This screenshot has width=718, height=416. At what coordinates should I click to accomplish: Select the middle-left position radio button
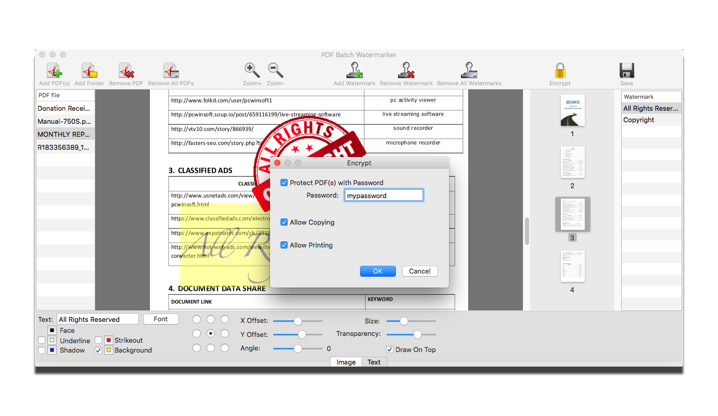197,333
